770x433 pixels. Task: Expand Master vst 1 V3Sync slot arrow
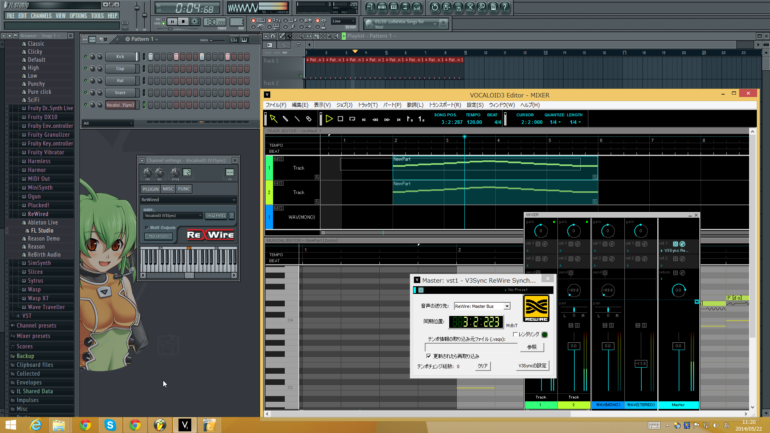click(x=662, y=251)
